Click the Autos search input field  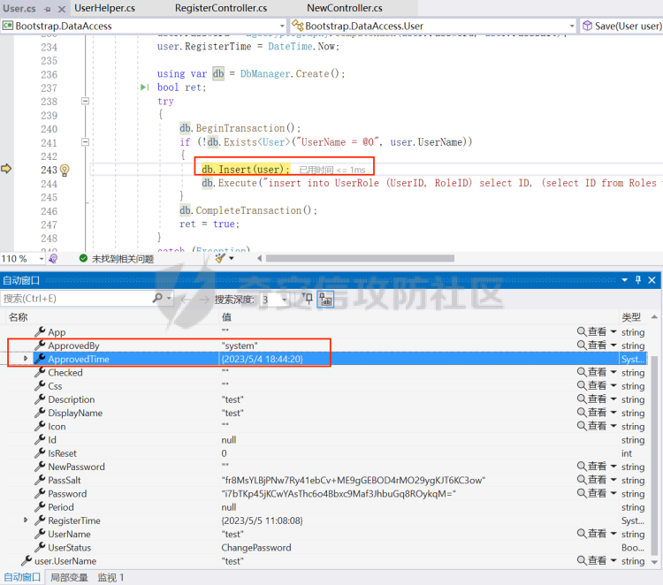click(75, 299)
